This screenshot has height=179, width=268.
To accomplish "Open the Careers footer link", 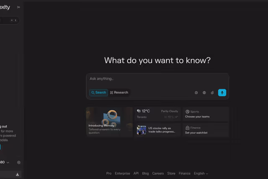I will pos(158,174).
